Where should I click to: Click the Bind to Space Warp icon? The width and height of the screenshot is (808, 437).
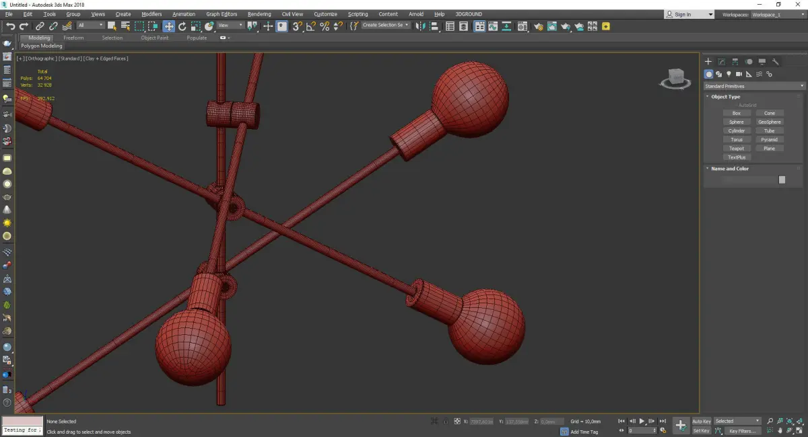pos(67,26)
